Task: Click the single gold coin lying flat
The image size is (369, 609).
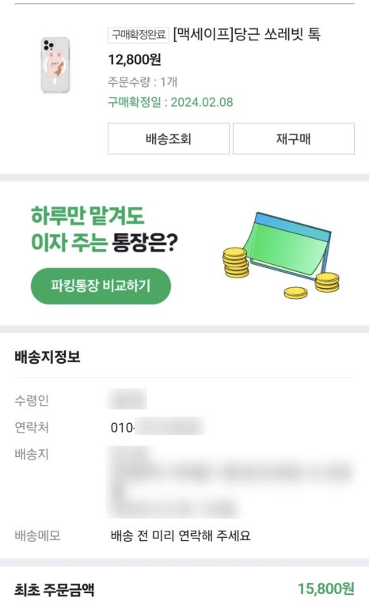Action: click(x=295, y=293)
